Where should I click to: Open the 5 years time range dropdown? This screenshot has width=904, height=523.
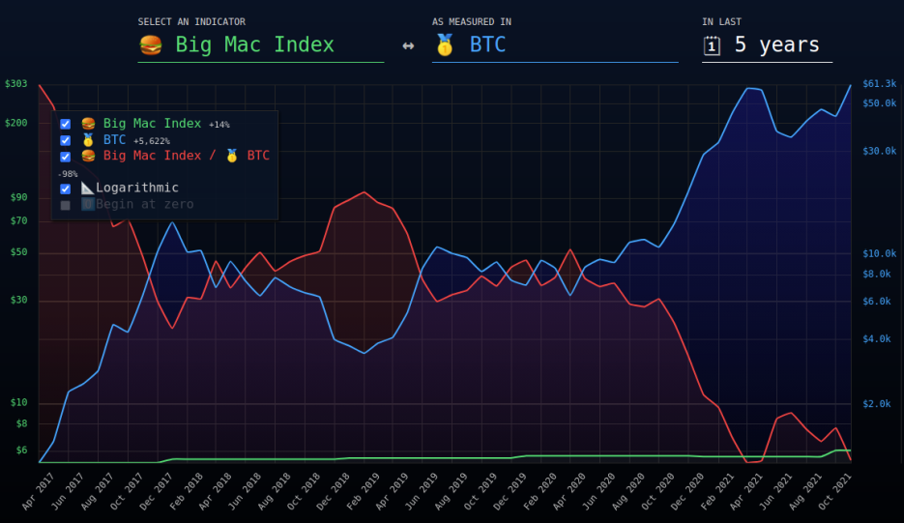pyautogui.click(x=768, y=45)
